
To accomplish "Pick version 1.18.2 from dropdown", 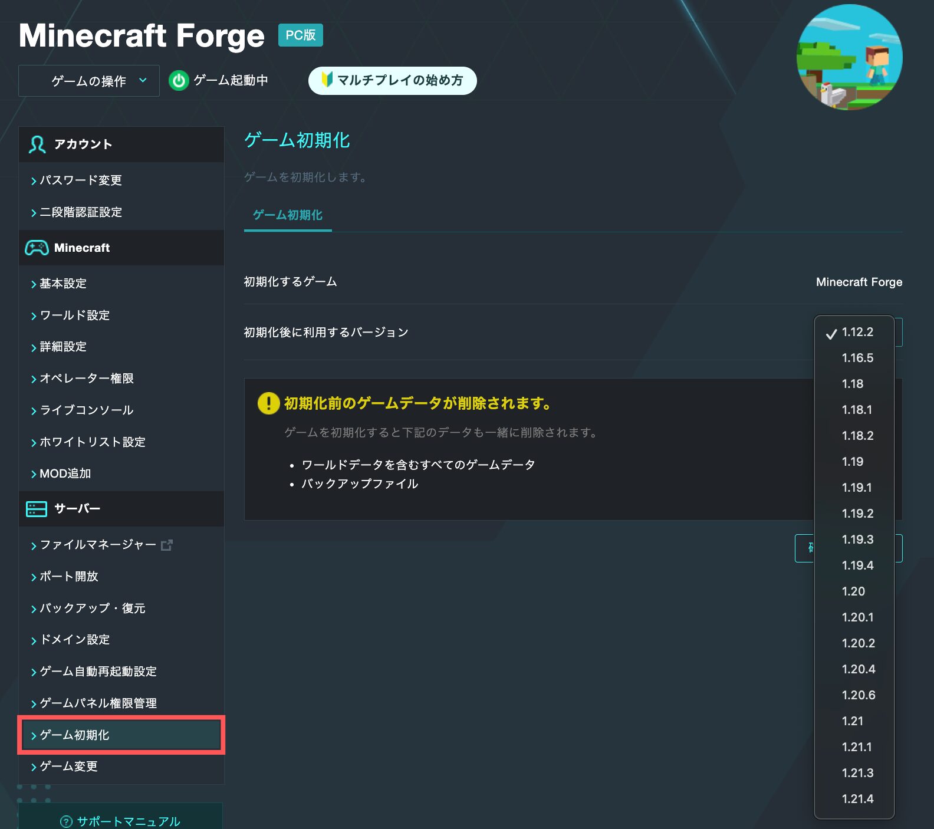I will pyautogui.click(x=854, y=436).
